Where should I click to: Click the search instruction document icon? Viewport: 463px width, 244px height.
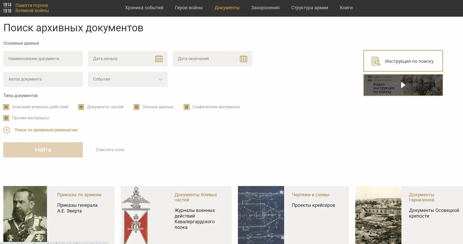pyautogui.click(x=376, y=61)
